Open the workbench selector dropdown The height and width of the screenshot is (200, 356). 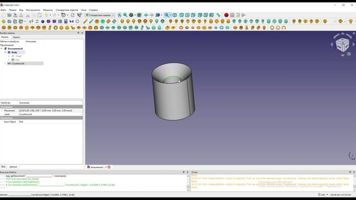pyautogui.click(x=100, y=15)
